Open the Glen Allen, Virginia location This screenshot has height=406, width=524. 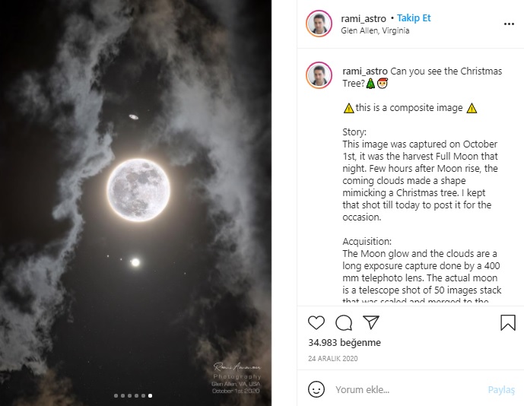[376, 30]
